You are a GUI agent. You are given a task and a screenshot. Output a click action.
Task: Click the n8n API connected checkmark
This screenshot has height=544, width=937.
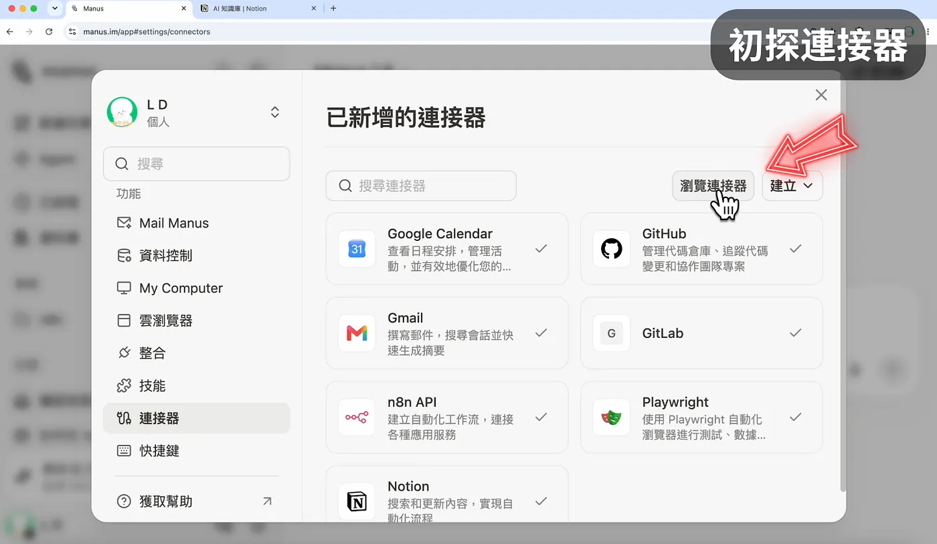pyautogui.click(x=541, y=417)
